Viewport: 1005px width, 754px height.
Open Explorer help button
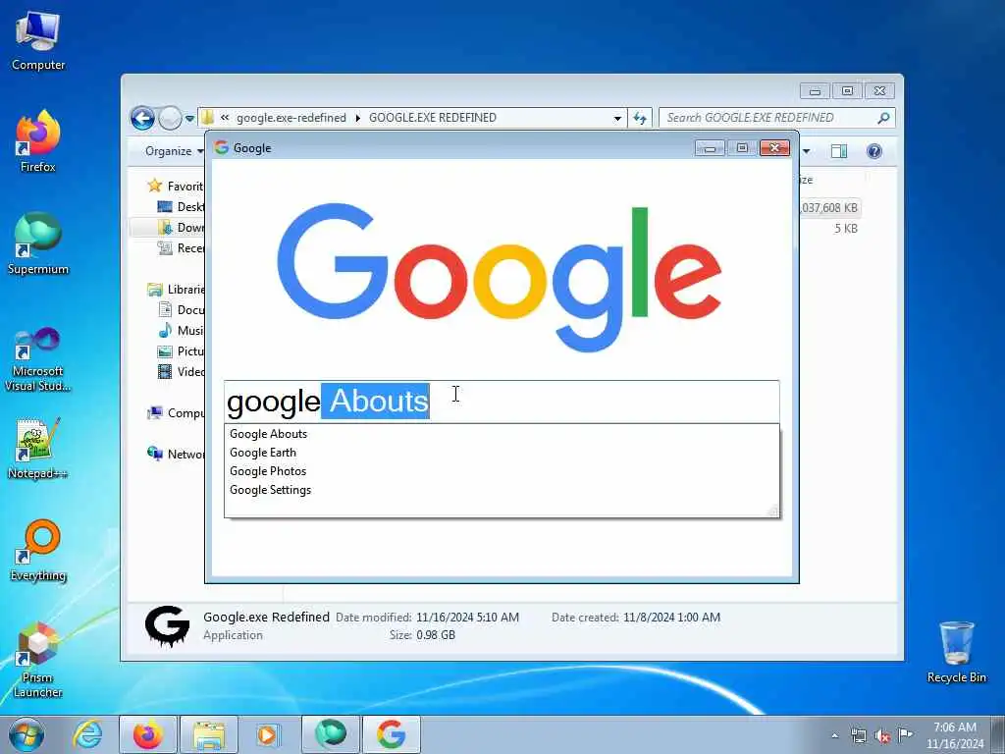(x=874, y=151)
